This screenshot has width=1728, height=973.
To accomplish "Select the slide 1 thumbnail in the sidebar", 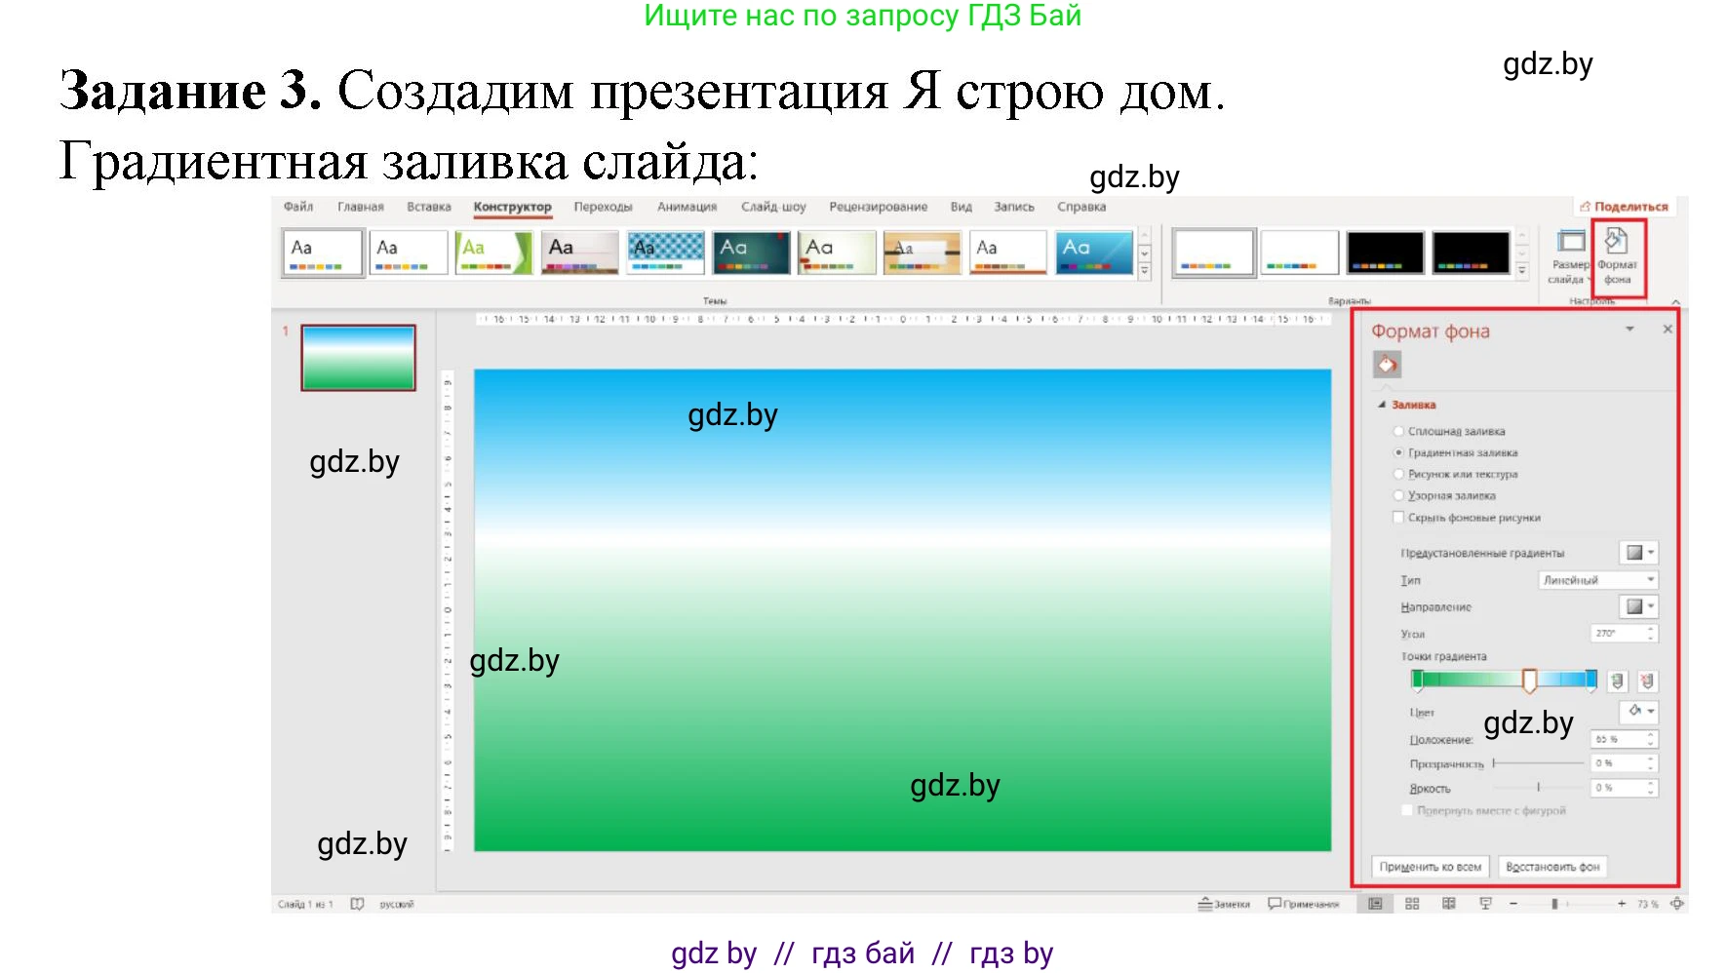I will click(358, 358).
